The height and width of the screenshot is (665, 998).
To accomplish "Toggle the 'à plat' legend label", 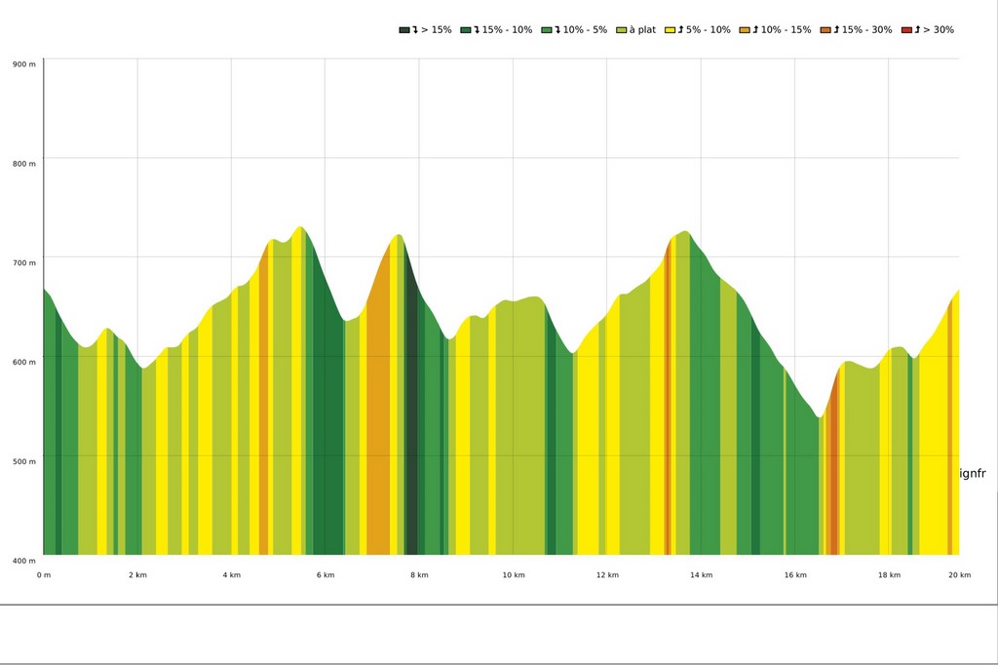I will point(642,30).
